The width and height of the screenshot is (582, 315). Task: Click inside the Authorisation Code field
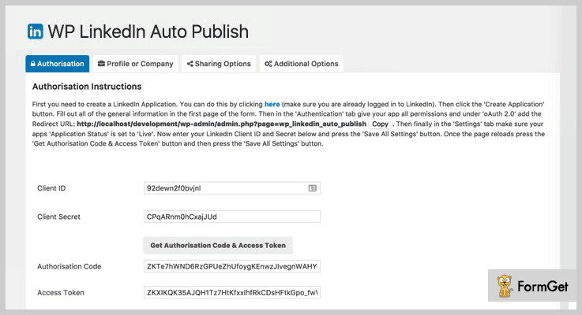(232, 266)
